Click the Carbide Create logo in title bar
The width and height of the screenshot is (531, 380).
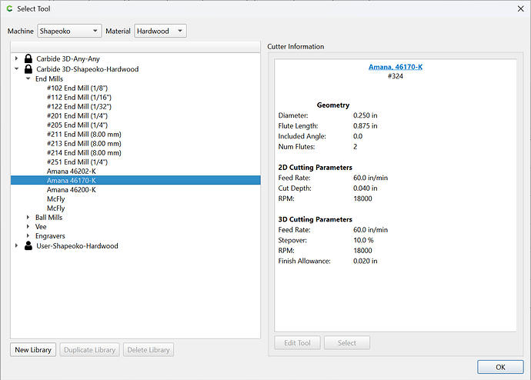[x=9, y=8]
